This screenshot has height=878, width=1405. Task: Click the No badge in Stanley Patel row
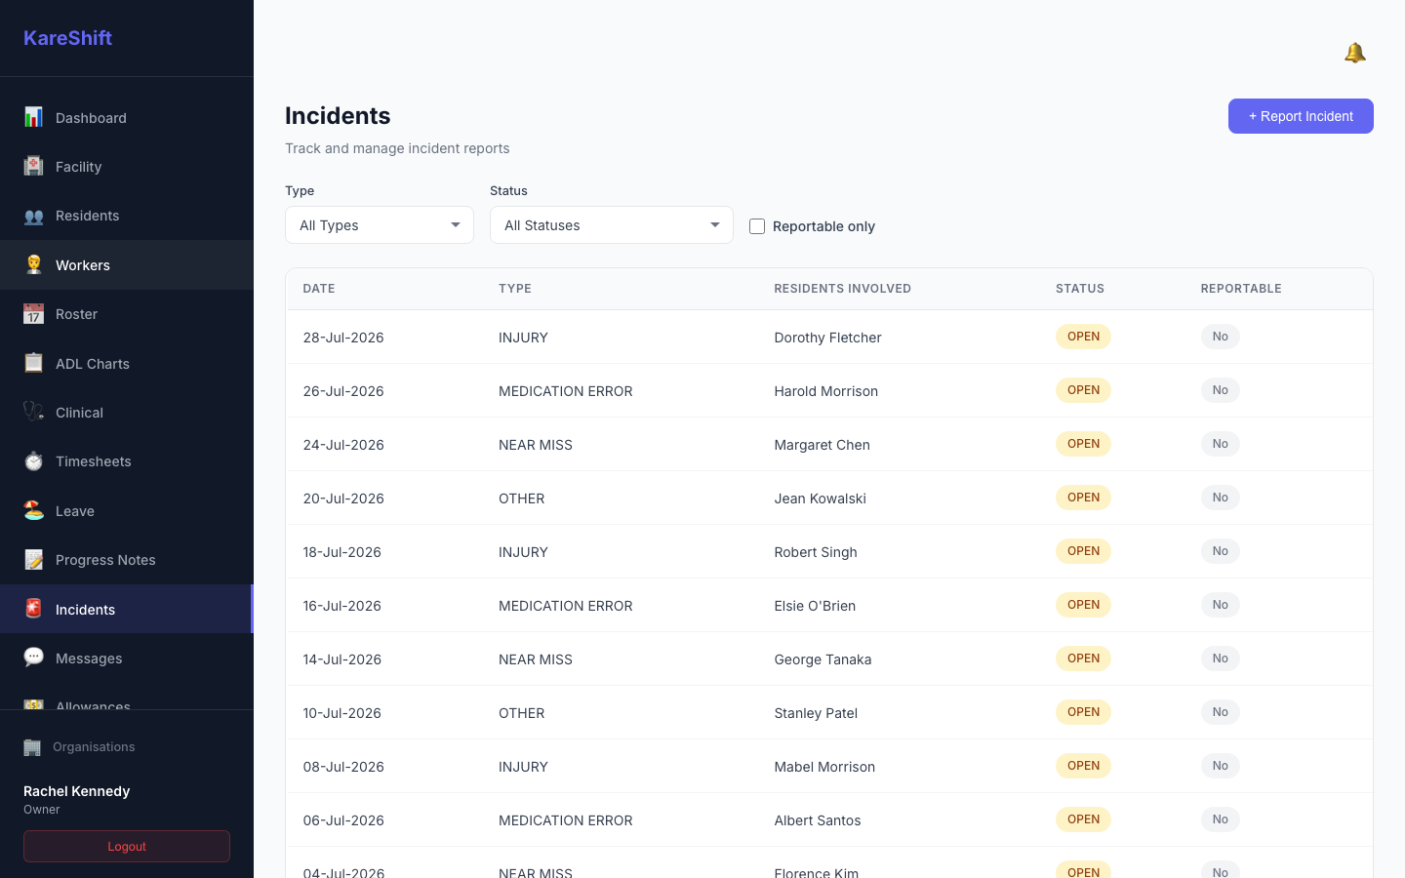tap(1220, 712)
